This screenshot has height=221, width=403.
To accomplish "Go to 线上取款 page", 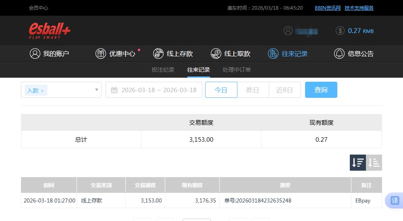I will (231, 54).
